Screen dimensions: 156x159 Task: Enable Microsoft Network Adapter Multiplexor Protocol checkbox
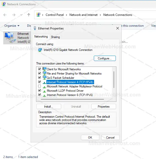point(39,86)
